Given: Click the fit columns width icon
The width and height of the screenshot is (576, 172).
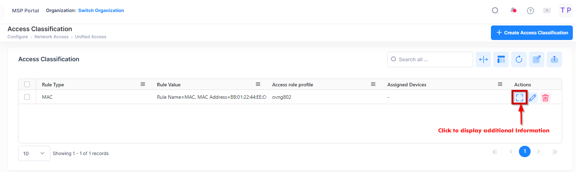Looking at the screenshot, I should coord(483,59).
